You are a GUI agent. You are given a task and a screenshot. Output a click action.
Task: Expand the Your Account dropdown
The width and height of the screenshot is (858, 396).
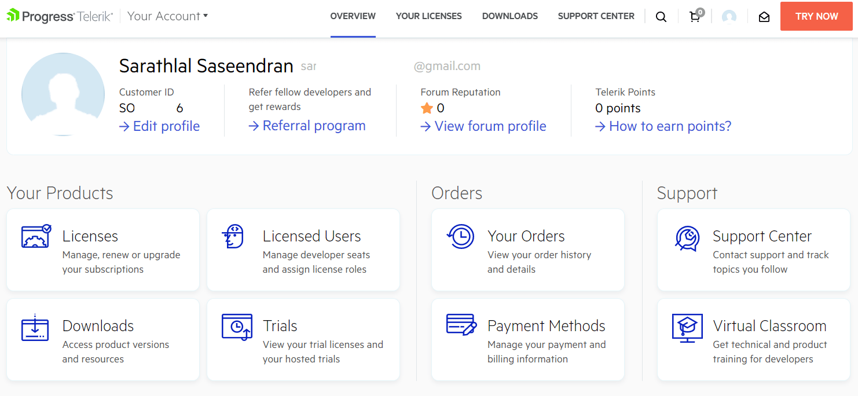[x=167, y=16]
